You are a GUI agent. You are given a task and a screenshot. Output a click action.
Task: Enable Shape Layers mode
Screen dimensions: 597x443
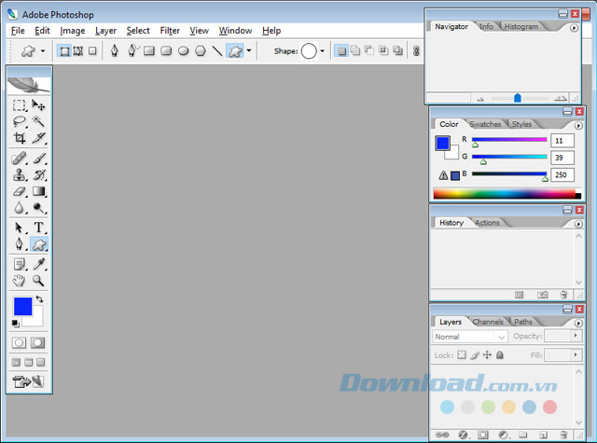coord(64,51)
